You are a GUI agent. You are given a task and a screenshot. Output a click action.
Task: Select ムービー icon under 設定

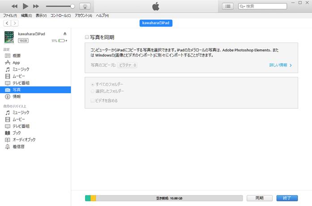(x=8, y=76)
